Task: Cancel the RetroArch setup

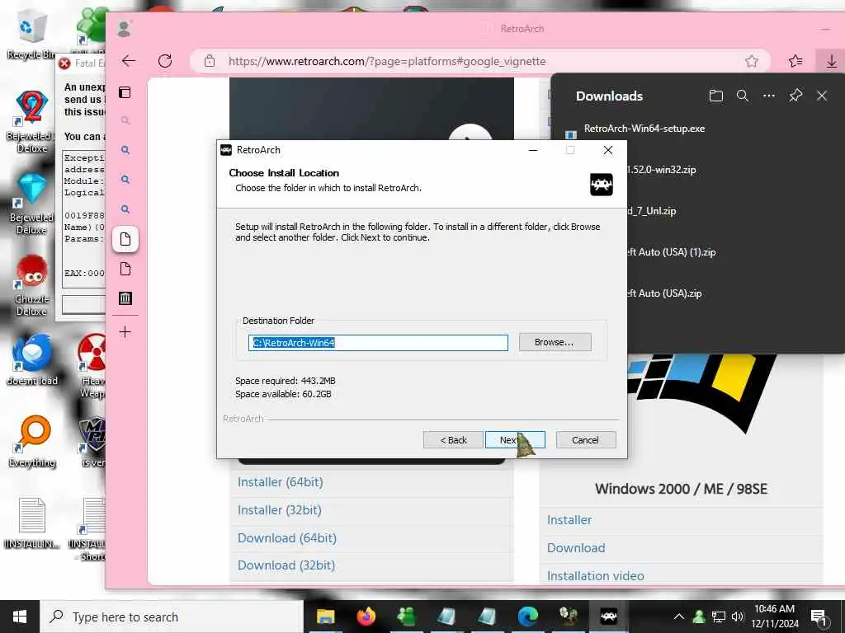Action: point(585,440)
